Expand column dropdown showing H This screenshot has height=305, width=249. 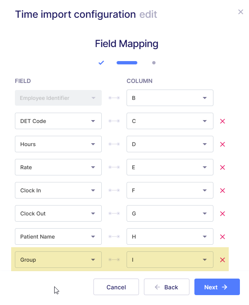[x=170, y=236]
